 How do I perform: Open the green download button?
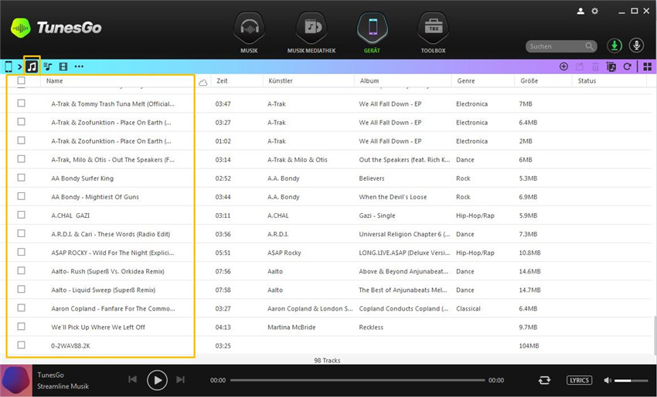click(x=614, y=46)
